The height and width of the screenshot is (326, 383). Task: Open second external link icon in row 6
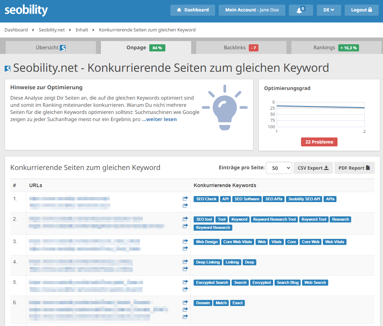(x=185, y=310)
